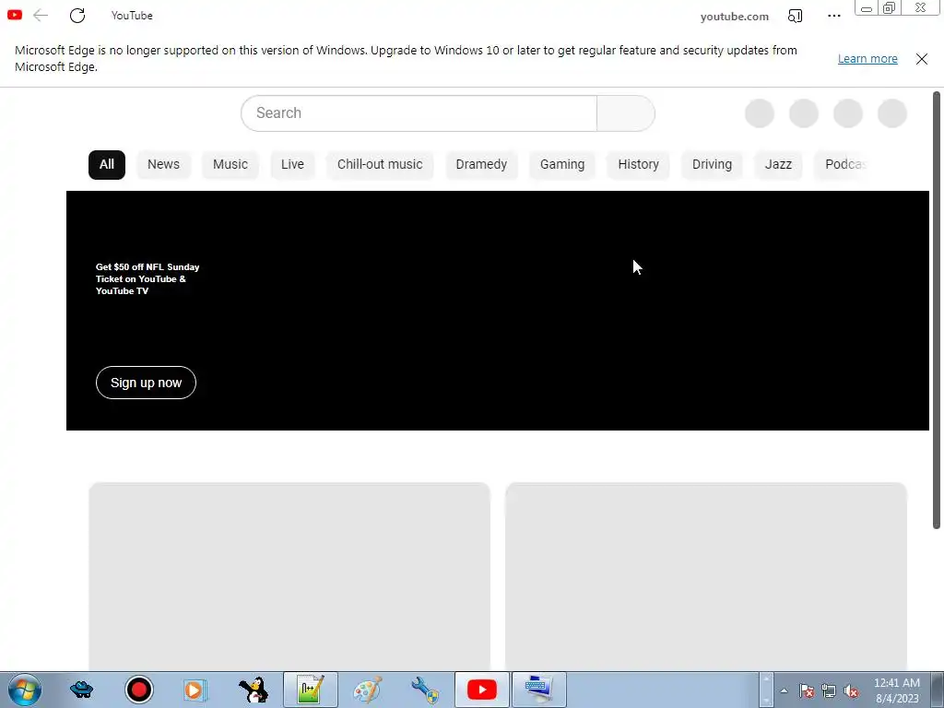The image size is (944, 708).
Task: Select the Gaming category chip
Action: pyautogui.click(x=562, y=164)
